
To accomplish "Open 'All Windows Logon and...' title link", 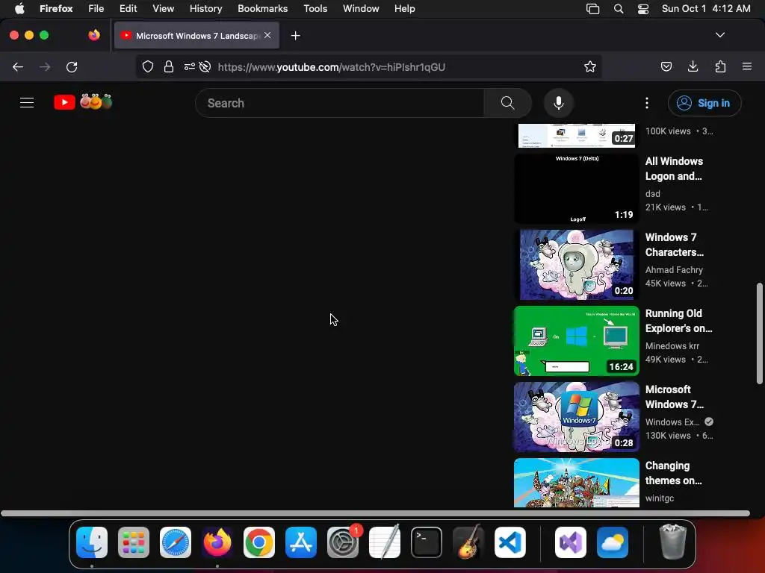I will tap(674, 169).
